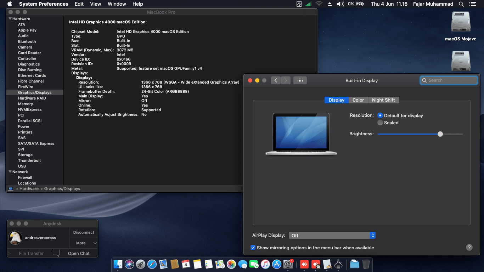Switch to the Night Shift tab
The height and width of the screenshot is (272, 484).
[383, 100]
